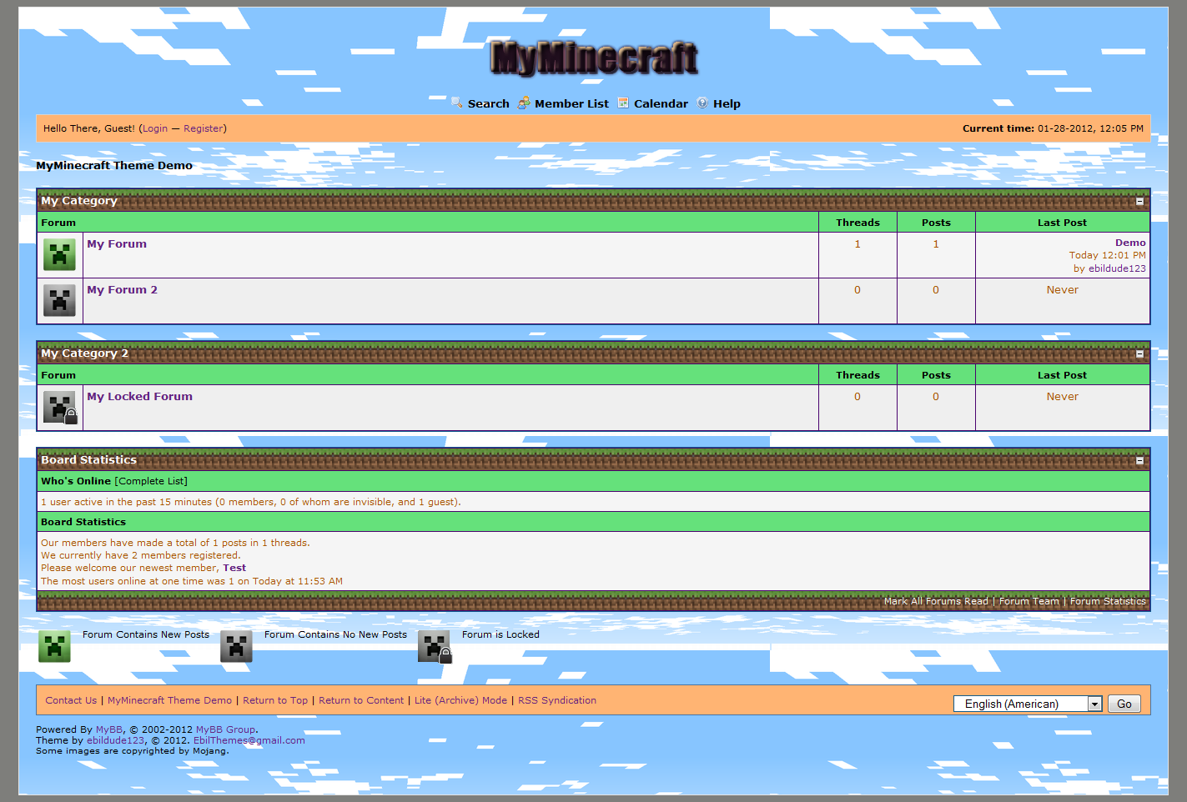The image size is (1187, 802).
Task: Open the Complete List of online users
Action: (x=151, y=481)
